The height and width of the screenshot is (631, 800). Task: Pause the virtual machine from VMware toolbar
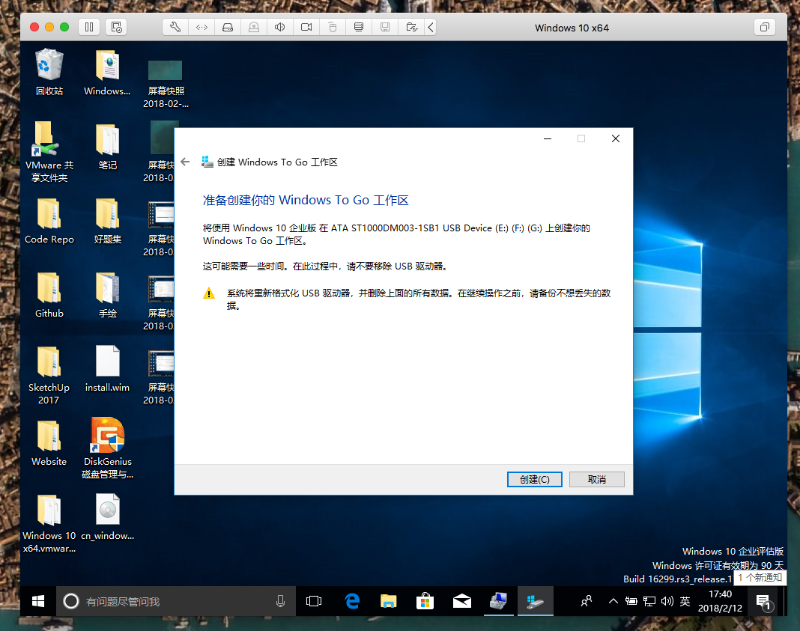(88, 27)
